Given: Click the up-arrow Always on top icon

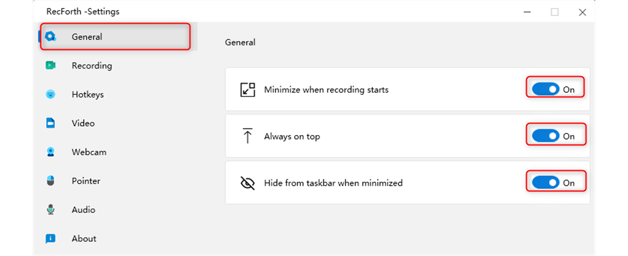Looking at the screenshot, I should click(247, 136).
